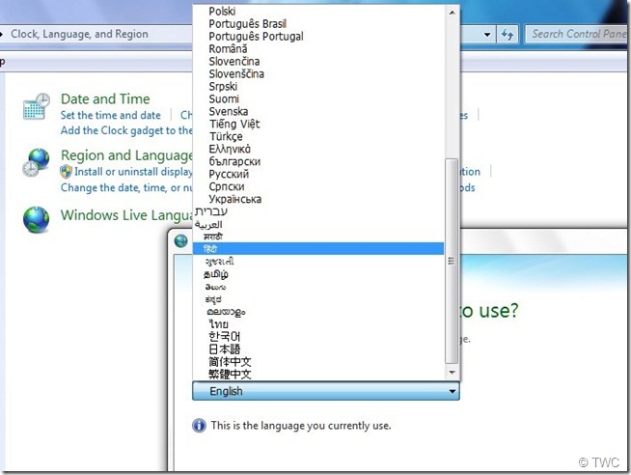The image size is (631, 475).
Task: Choose Srpski in the language list
Action: coord(319,86)
